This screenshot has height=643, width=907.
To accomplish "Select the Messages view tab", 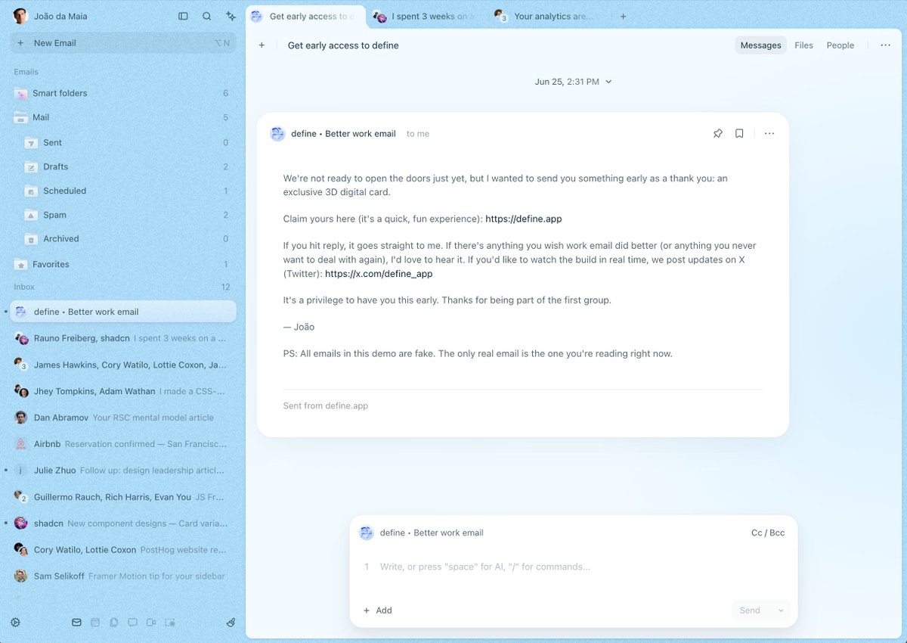I will click(x=760, y=45).
